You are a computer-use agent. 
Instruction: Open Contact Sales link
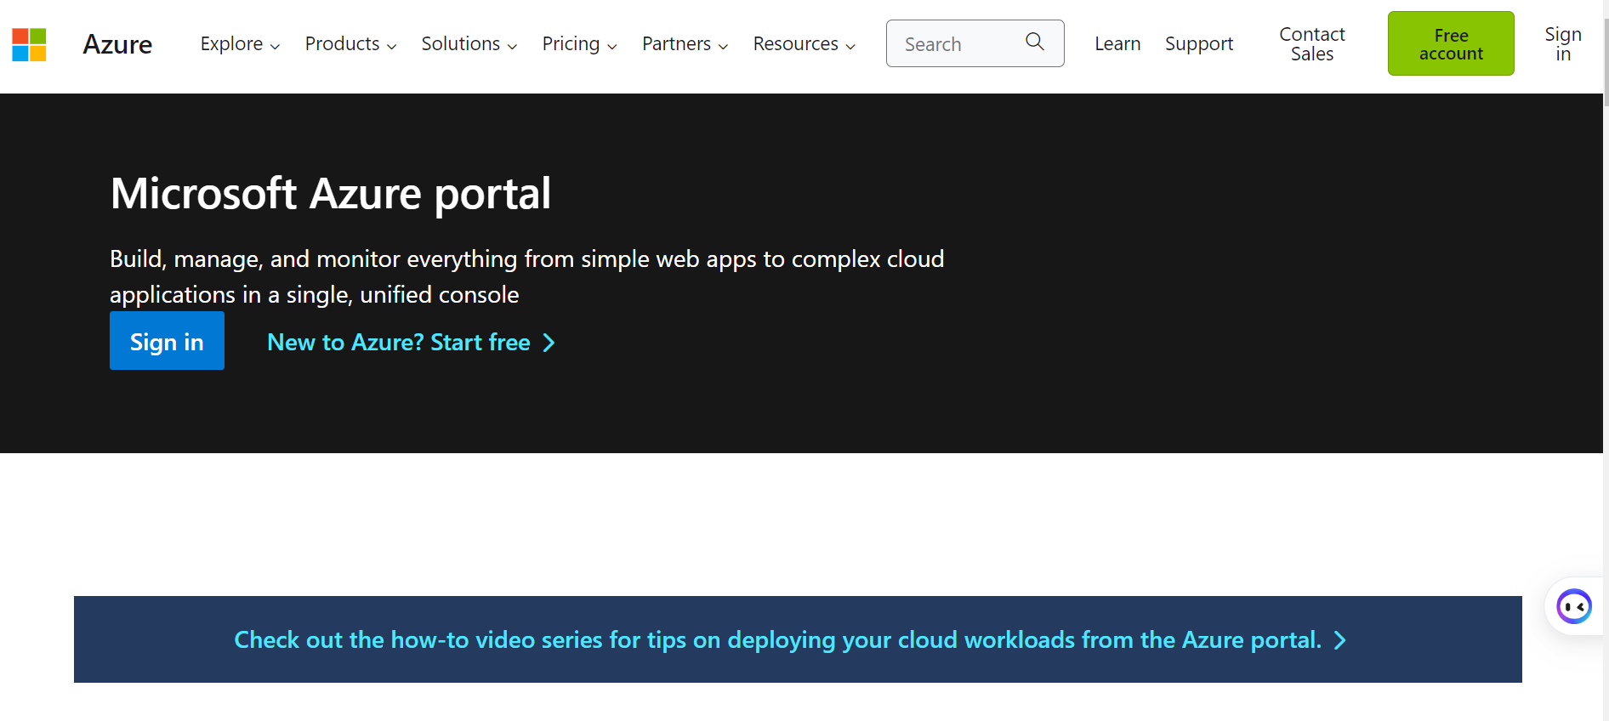click(x=1312, y=44)
